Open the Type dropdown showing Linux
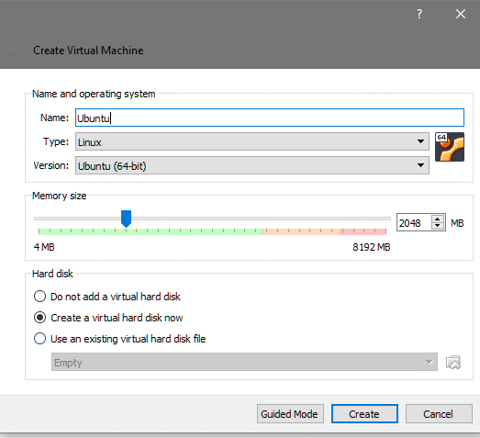The height and width of the screenshot is (438, 480). pos(252,141)
